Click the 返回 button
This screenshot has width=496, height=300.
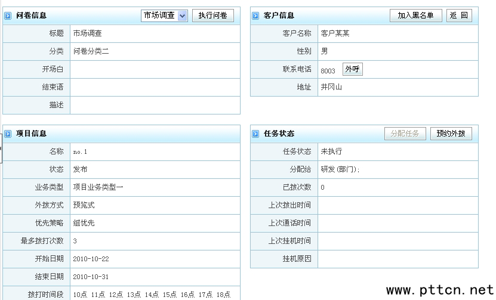pos(459,16)
